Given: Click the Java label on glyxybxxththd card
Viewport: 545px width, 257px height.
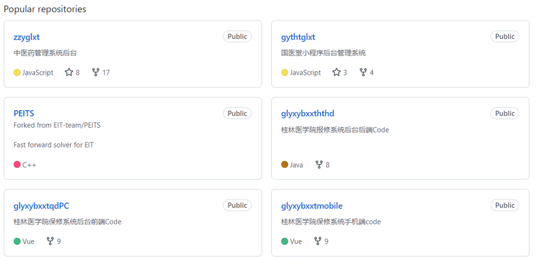Looking at the screenshot, I should tap(296, 165).
